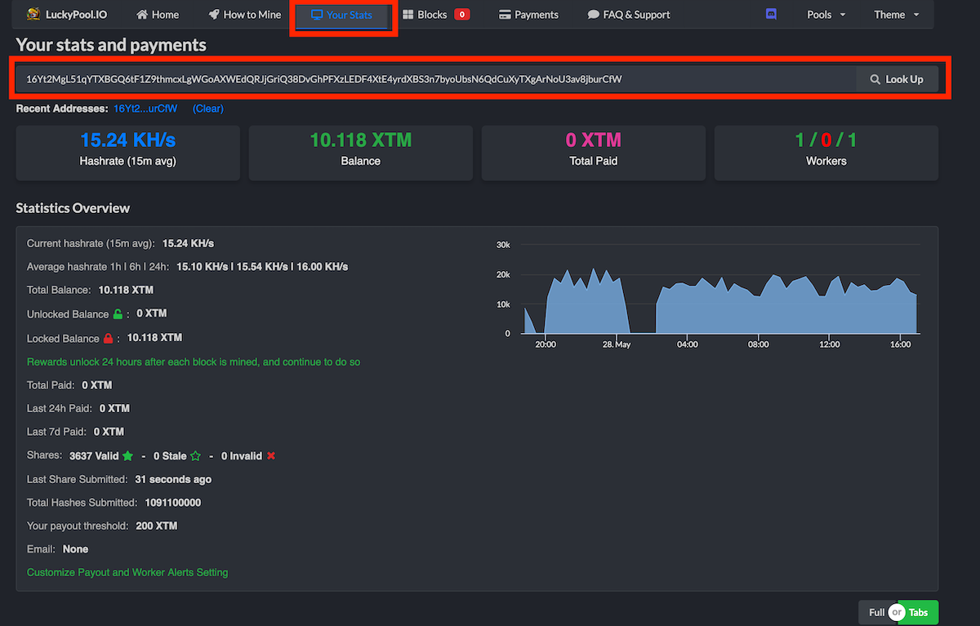This screenshot has width=980, height=626.
Task: Open the Blocks page
Action: pyautogui.click(x=436, y=15)
